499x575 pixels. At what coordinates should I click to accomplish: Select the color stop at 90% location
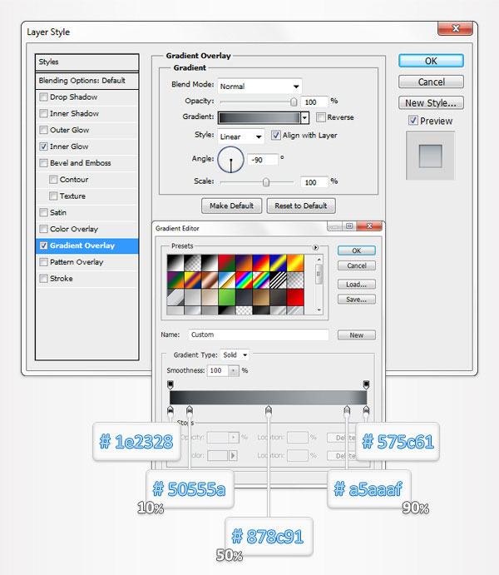[x=347, y=410]
